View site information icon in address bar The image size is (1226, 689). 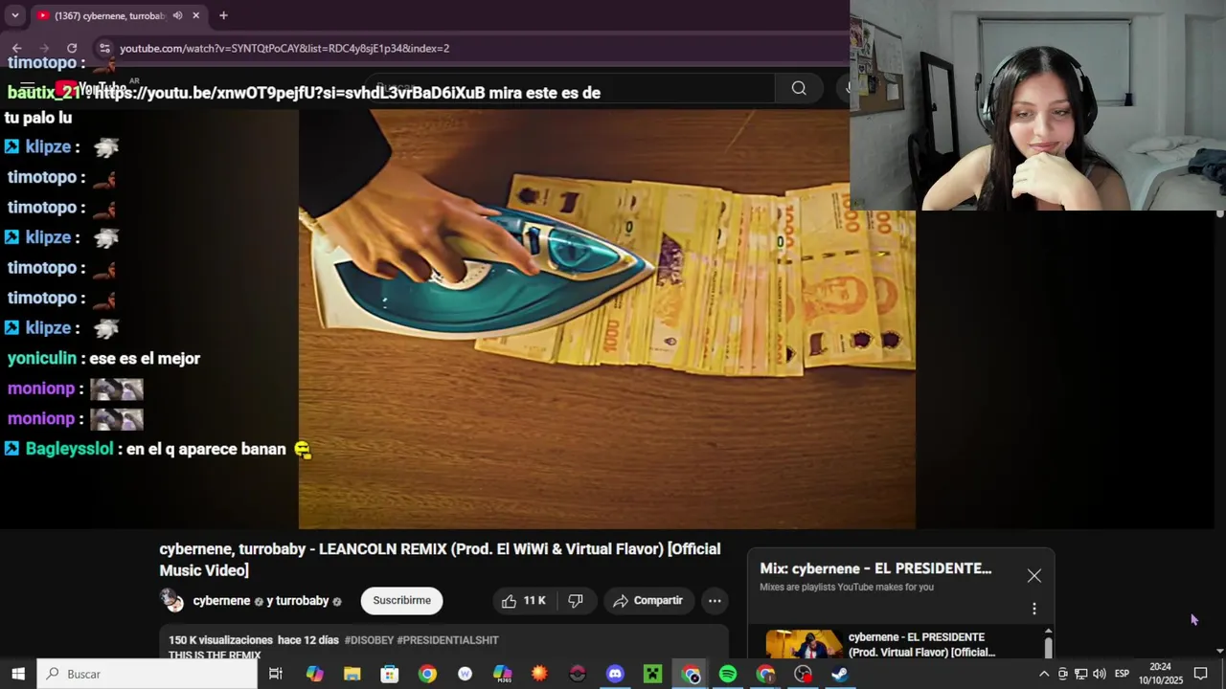pos(104,48)
